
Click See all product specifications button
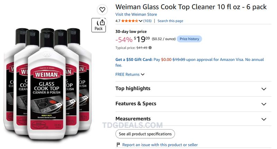coord(145,134)
